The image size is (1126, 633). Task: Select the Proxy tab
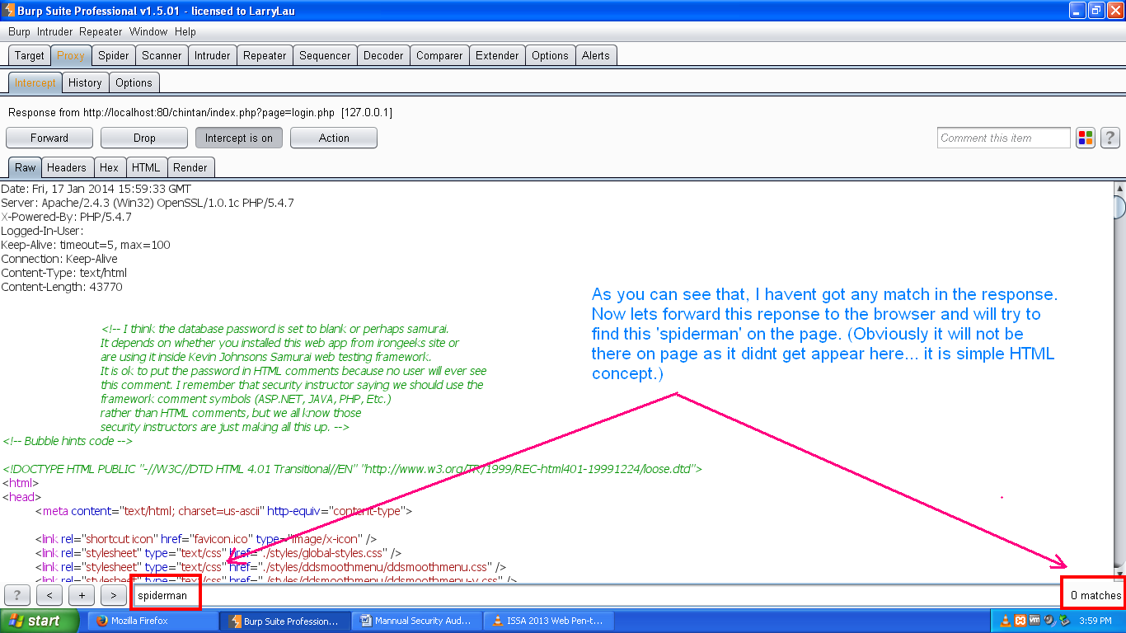pyautogui.click(x=71, y=55)
